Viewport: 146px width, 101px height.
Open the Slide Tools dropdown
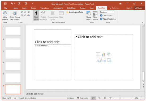click(x=95, y=16)
